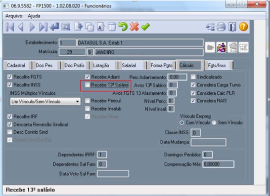
Task: Click the new record document icon
Action: [x=78, y=27]
